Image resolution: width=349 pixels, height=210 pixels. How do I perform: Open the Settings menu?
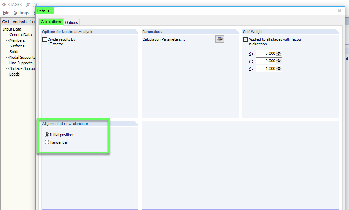tap(21, 12)
